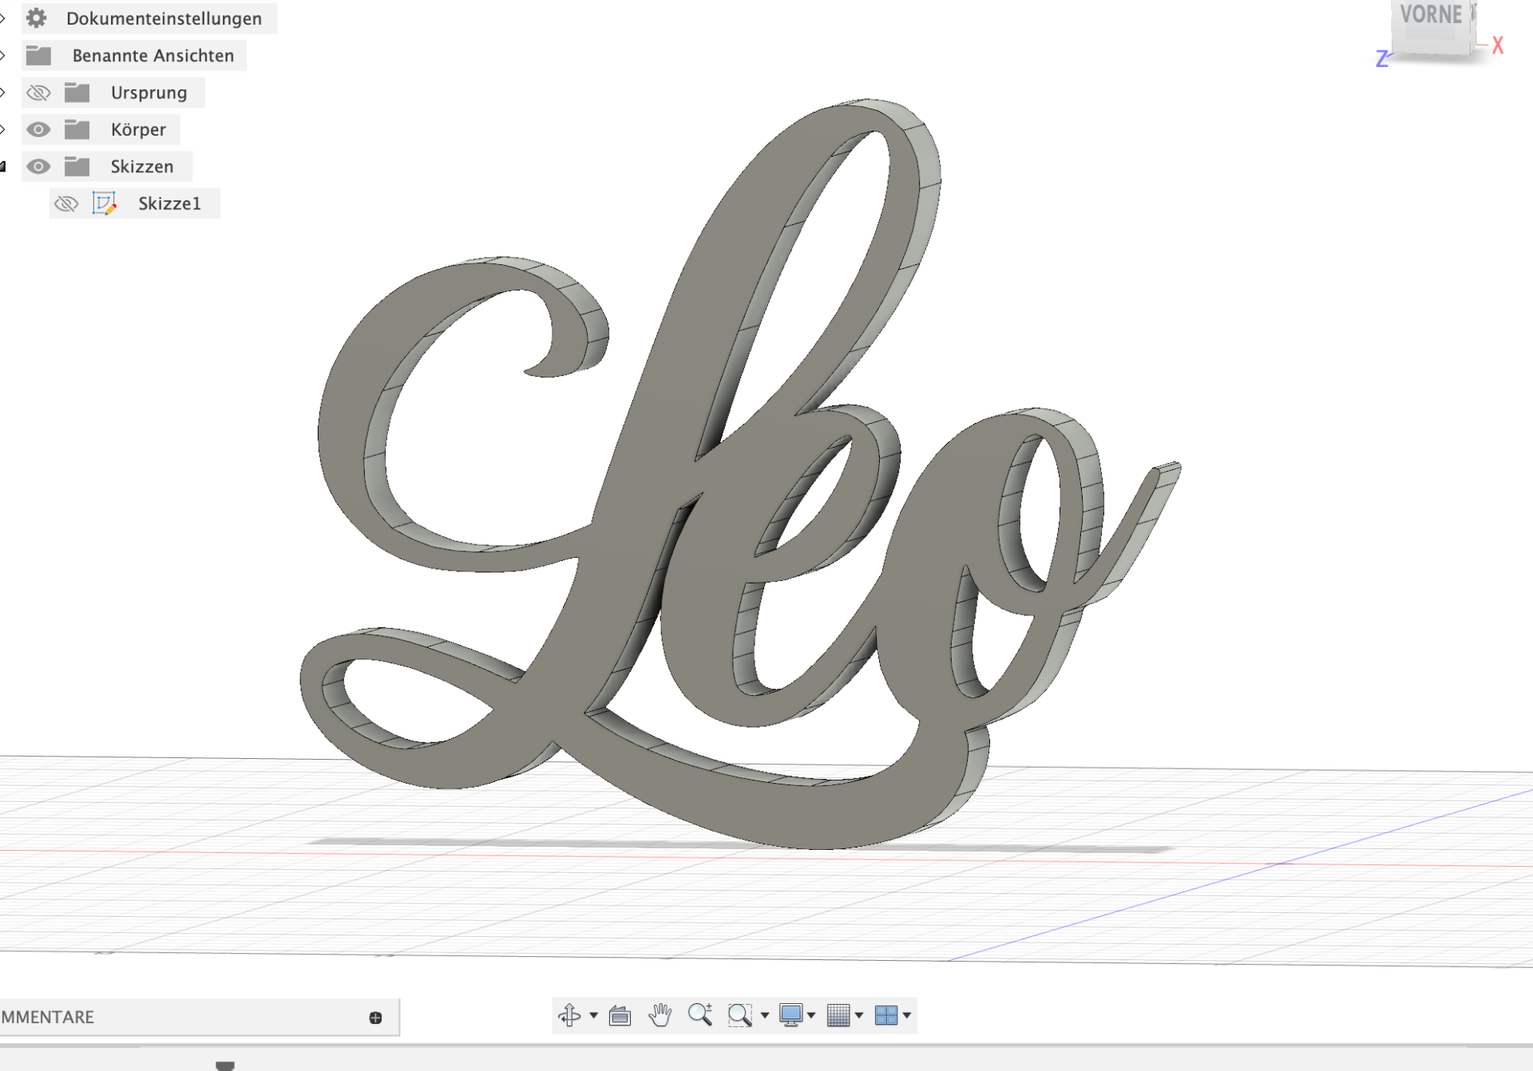The width and height of the screenshot is (1533, 1071).
Task: Select the Pan hand tool
Action: tap(660, 1014)
